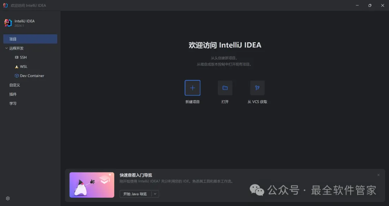Click the IntelliJ IDEA logo in sidebar

8,23
